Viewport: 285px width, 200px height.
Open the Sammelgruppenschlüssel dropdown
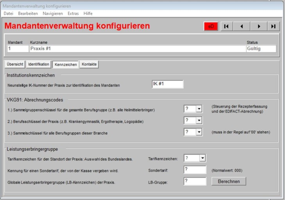[x=199, y=109]
